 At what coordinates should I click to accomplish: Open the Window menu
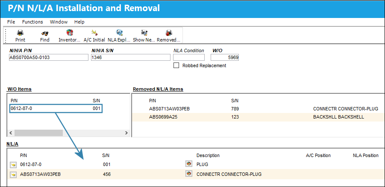click(59, 22)
